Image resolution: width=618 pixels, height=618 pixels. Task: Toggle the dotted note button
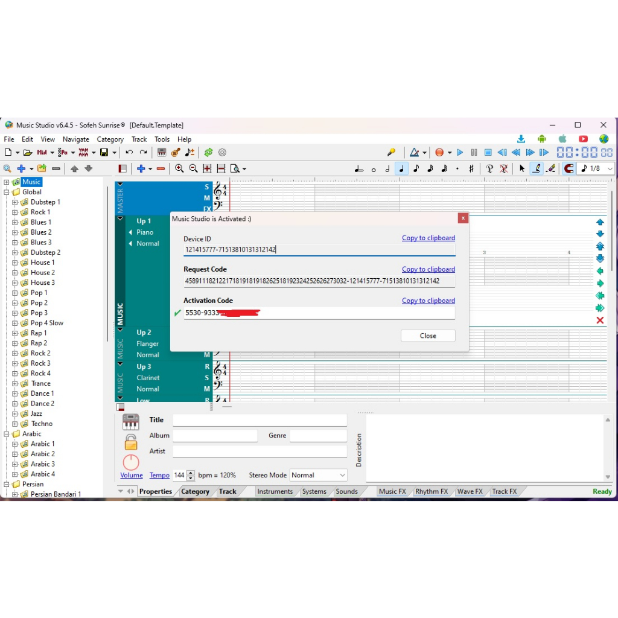tap(457, 169)
